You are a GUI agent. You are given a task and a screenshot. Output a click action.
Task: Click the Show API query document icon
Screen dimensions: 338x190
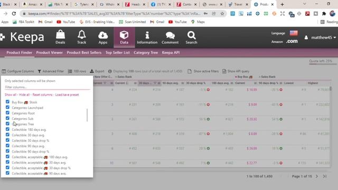coord(224,71)
